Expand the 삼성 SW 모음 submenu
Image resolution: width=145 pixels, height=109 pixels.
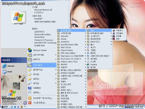click(42, 55)
